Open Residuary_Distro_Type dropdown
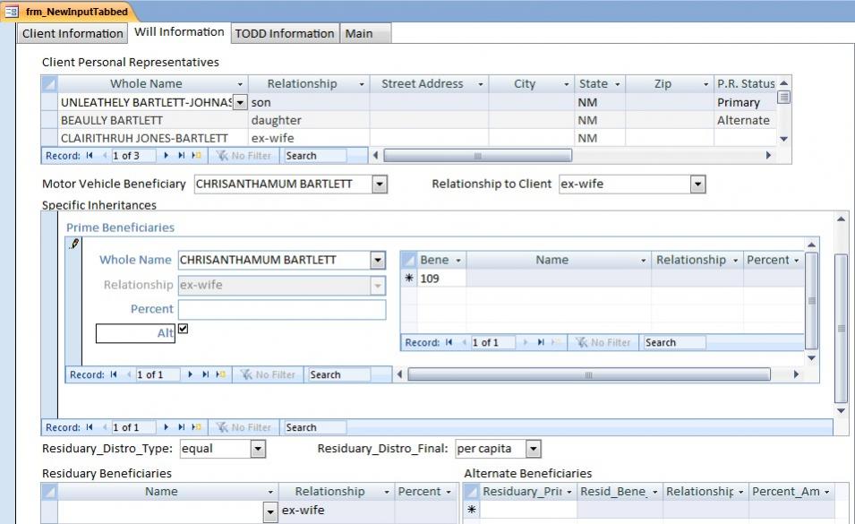Screen dimensions: 855x524 258,449
